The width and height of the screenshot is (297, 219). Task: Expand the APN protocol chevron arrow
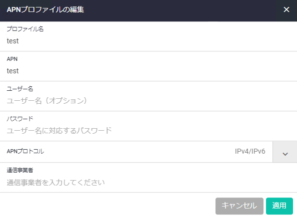(285, 154)
